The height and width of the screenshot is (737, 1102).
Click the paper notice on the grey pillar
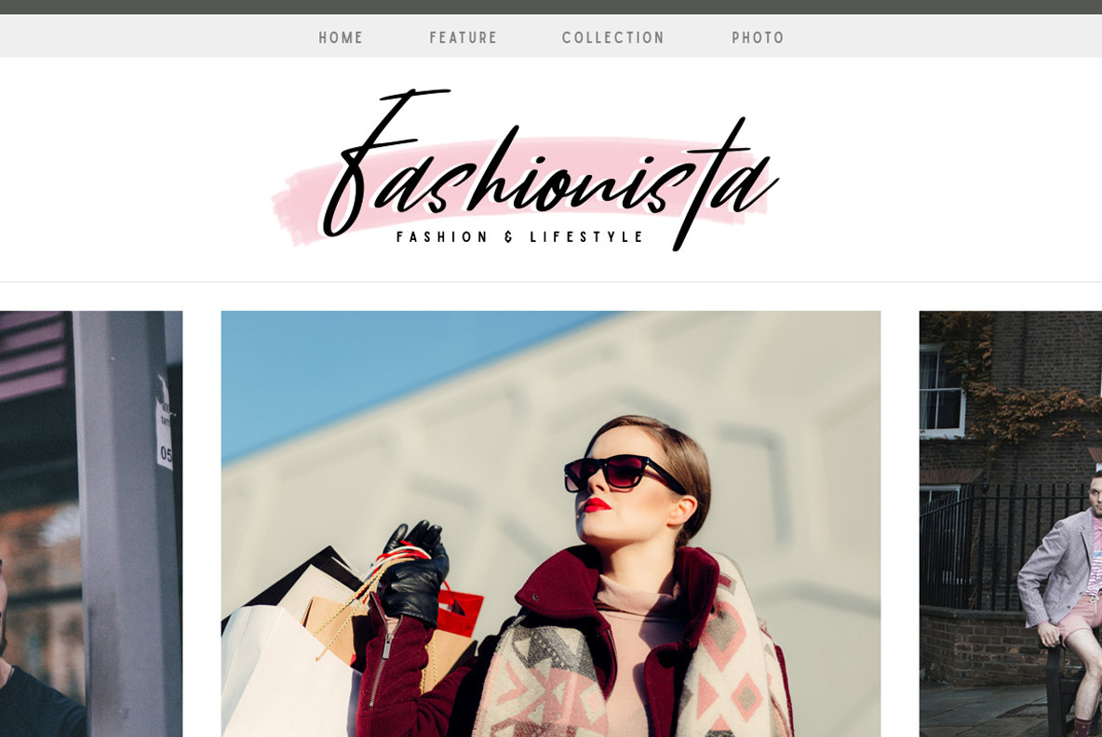pyautogui.click(x=164, y=429)
